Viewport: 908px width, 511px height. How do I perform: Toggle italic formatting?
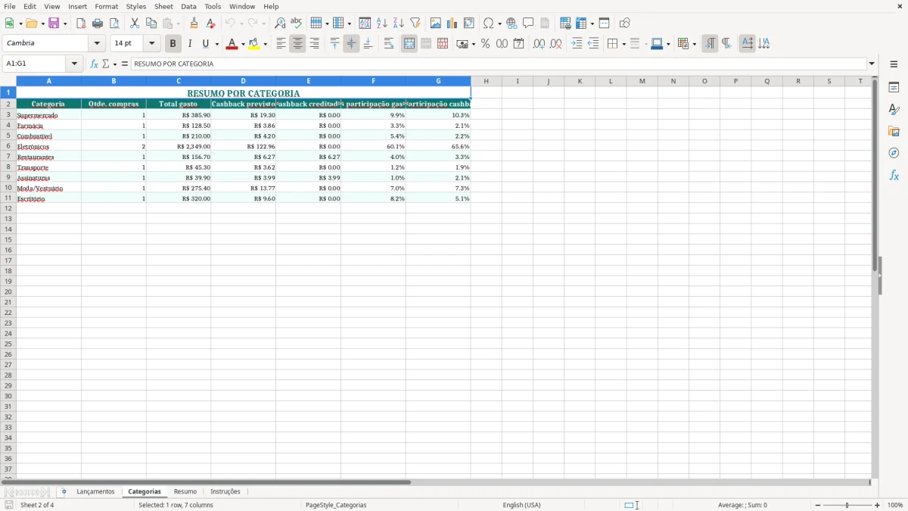tap(190, 44)
